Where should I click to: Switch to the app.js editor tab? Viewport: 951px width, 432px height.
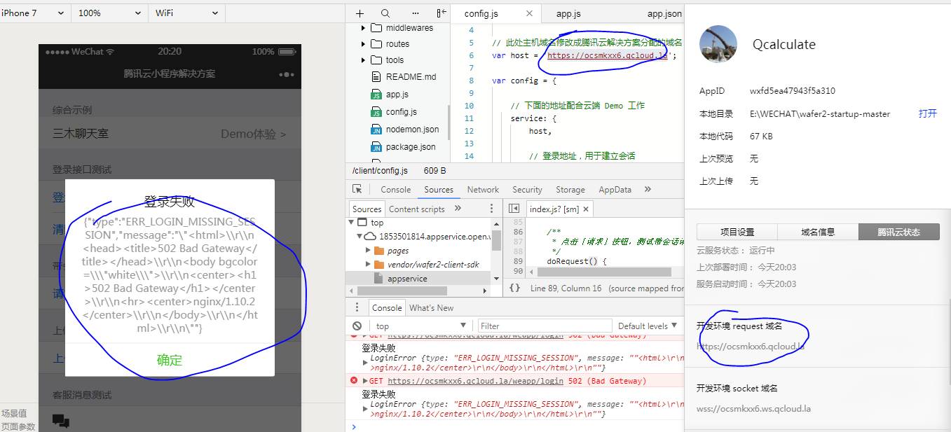568,13
